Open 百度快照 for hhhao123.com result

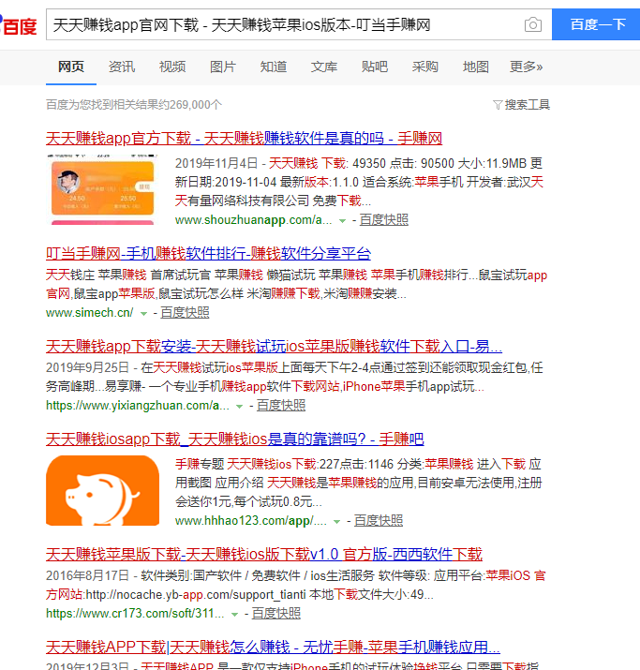(379, 520)
